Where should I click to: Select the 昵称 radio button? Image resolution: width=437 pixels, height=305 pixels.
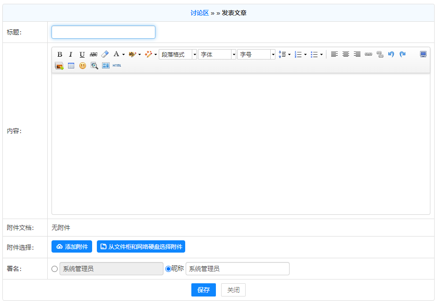168,269
